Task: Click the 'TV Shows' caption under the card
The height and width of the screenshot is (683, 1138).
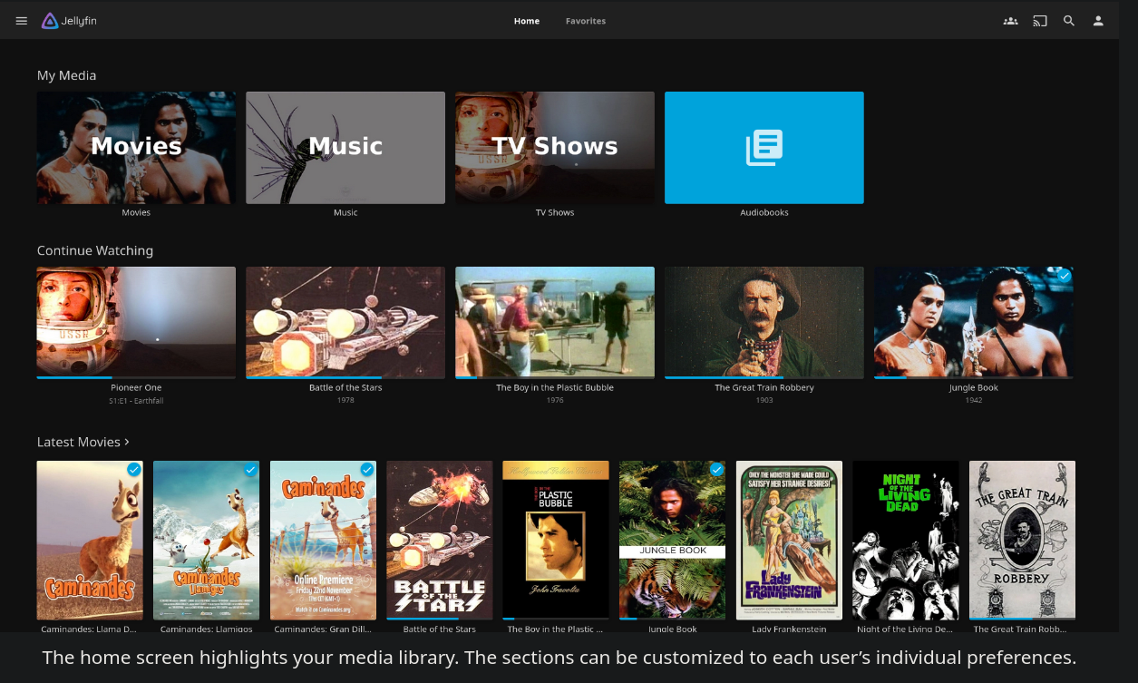Action: 555,212
